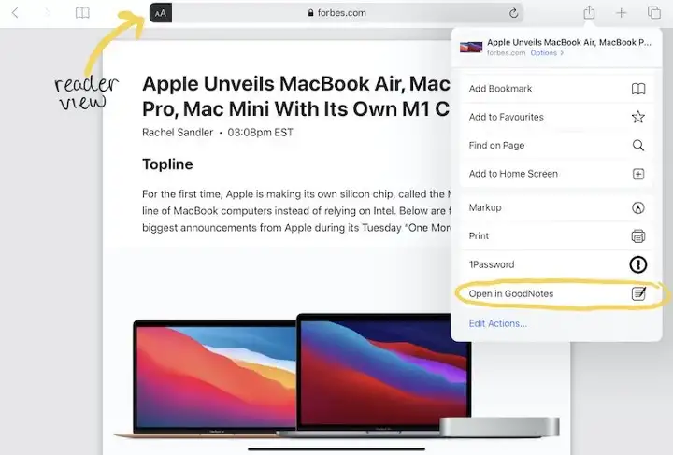Choose Add to Favourites
Screen dimensions: 673x455
556,117
